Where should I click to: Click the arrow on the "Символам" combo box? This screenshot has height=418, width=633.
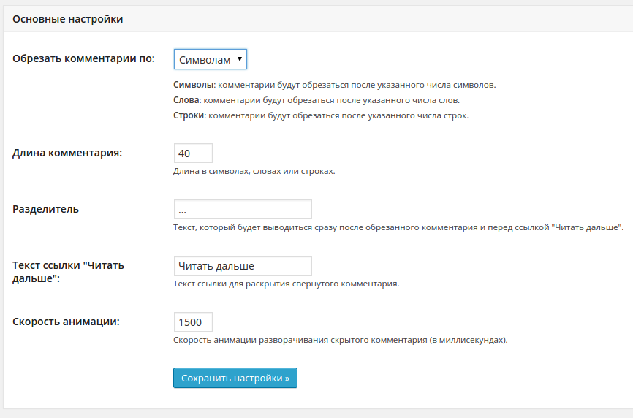[240, 59]
